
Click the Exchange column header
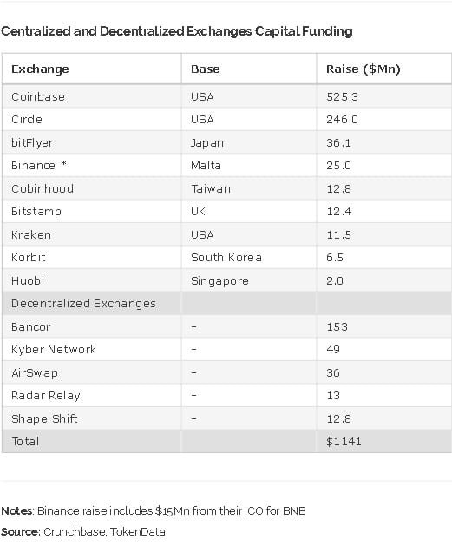point(40,69)
